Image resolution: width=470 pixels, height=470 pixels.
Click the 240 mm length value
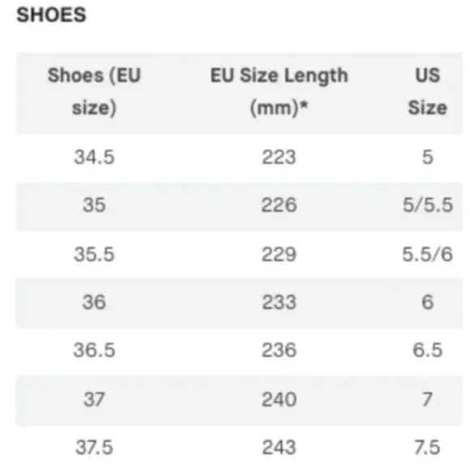pos(279,399)
